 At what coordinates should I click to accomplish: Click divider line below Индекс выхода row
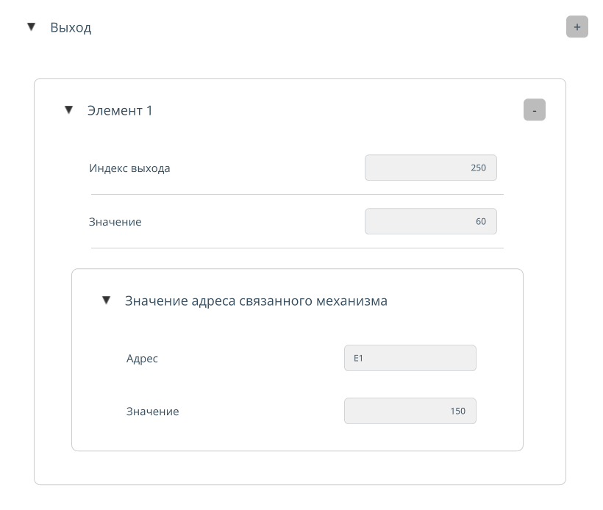[x=297, y=195]
